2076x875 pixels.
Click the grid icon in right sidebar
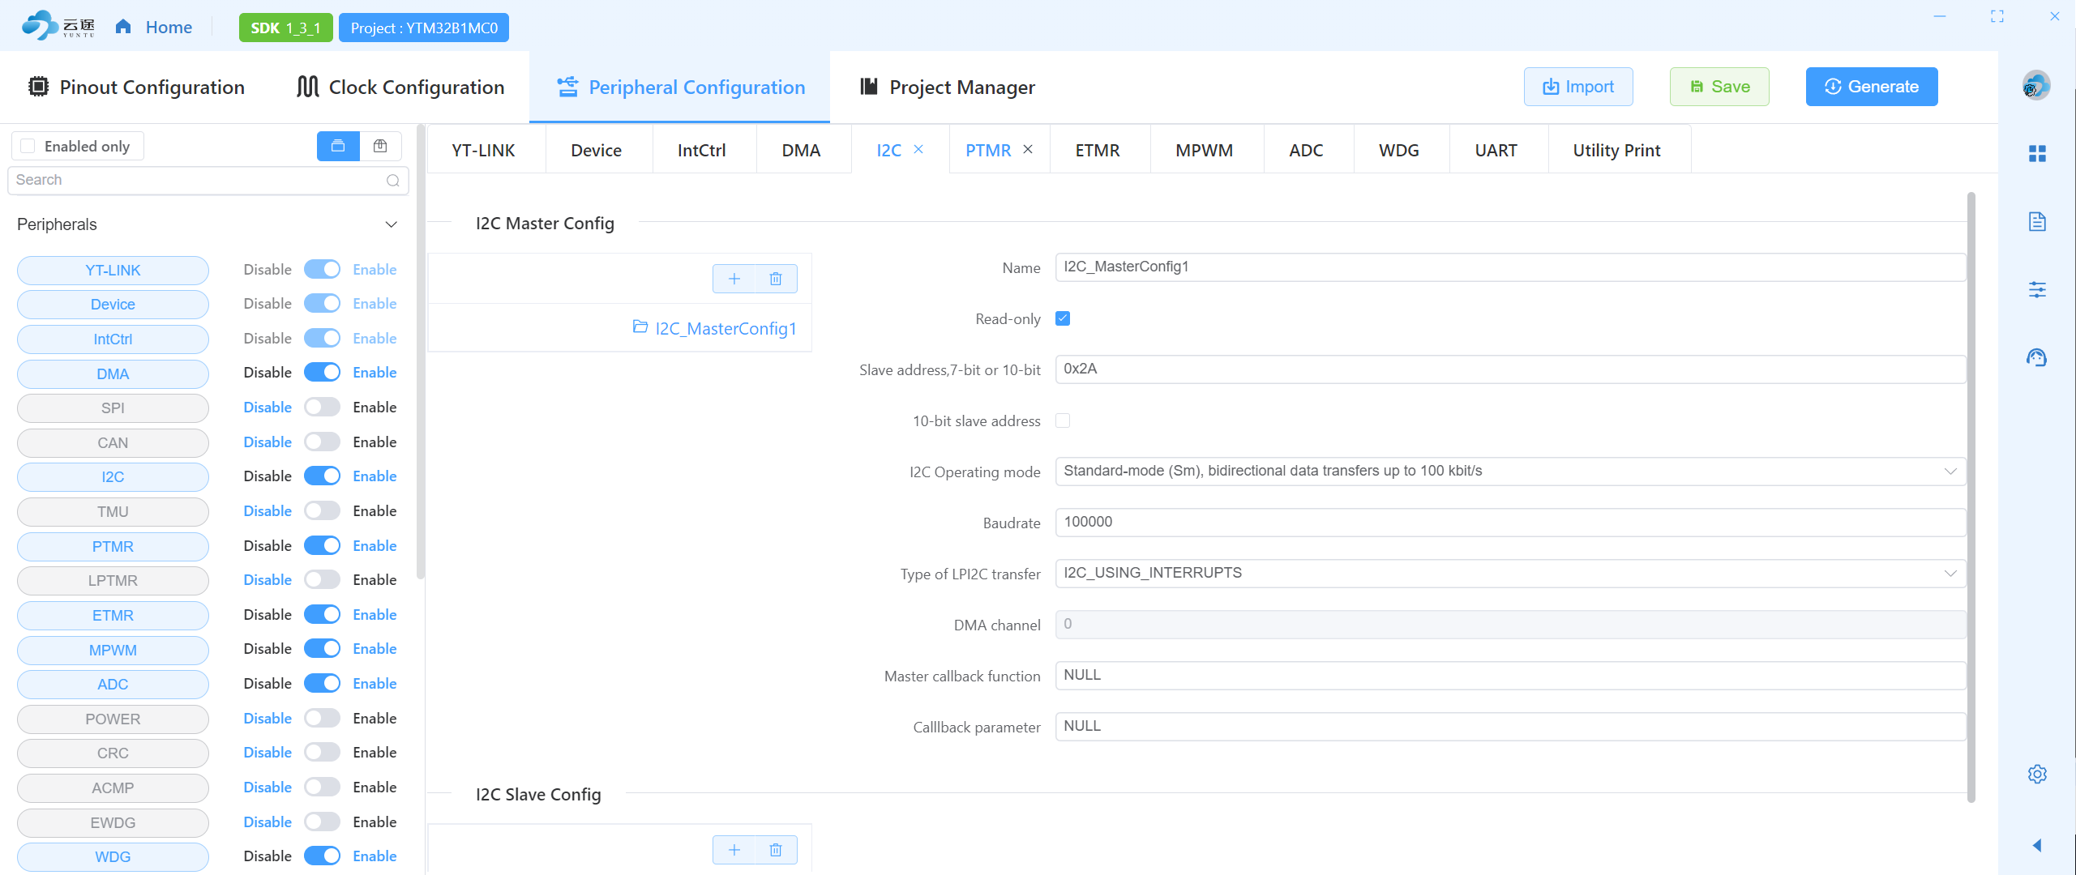(x=2036, y=154)
